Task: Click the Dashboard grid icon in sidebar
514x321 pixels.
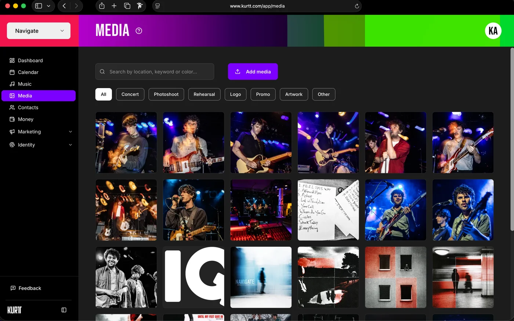Action: 12,61
